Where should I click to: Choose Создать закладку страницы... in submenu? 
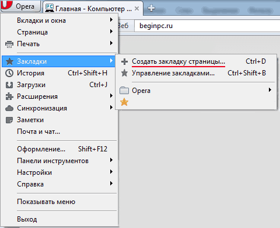coord(196,61)
